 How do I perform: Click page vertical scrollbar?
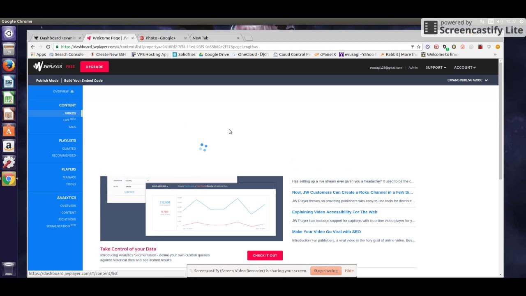pos(501,121)
